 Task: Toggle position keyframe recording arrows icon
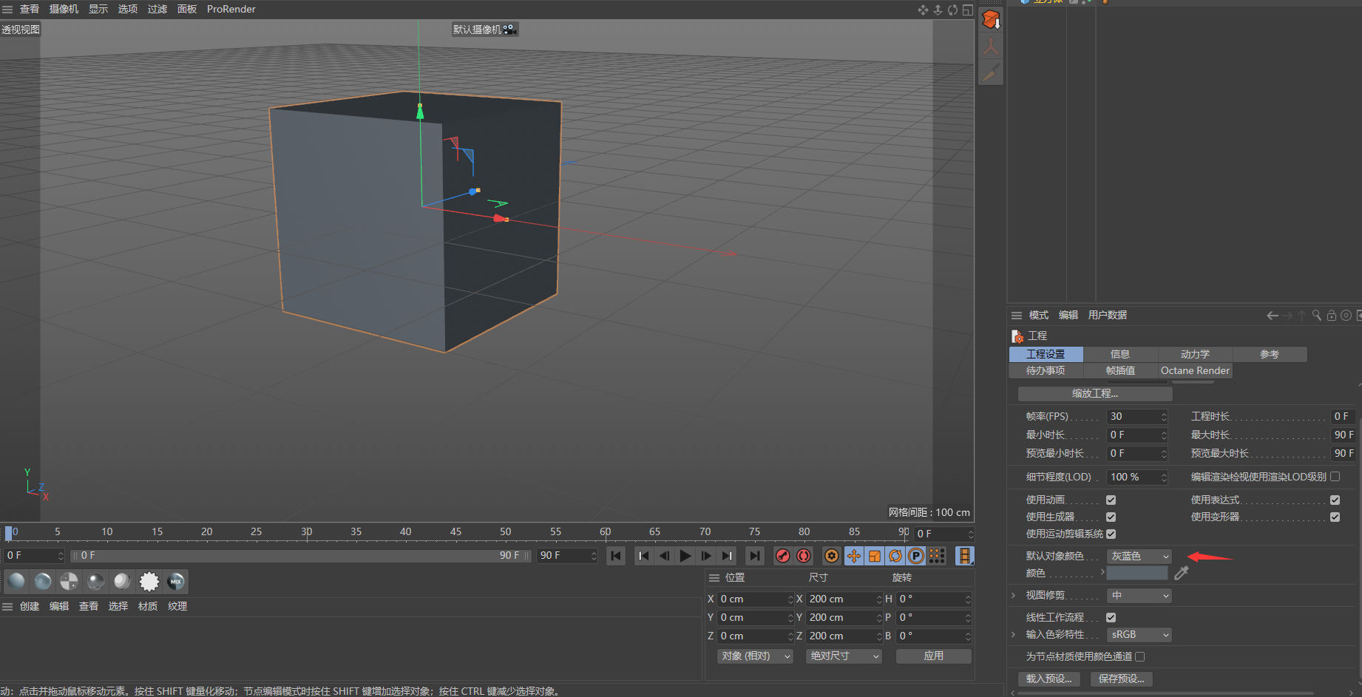pos(854,556)
